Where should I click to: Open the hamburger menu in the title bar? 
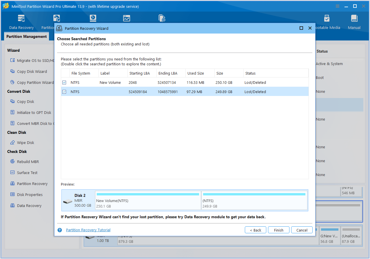337,6
